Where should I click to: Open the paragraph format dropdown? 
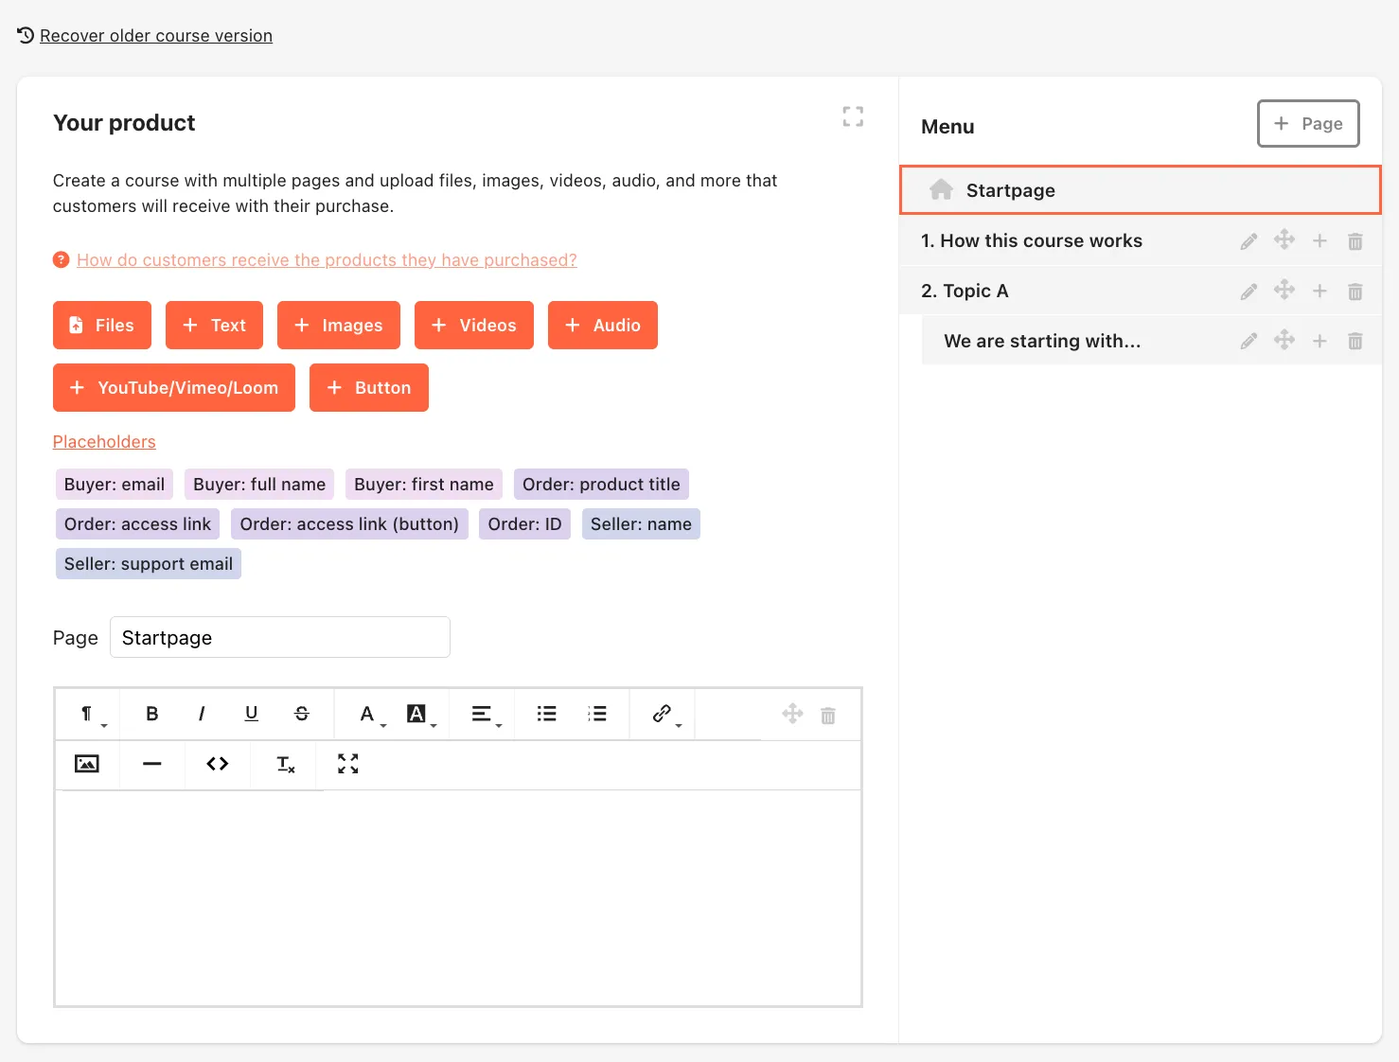point(92,715)
